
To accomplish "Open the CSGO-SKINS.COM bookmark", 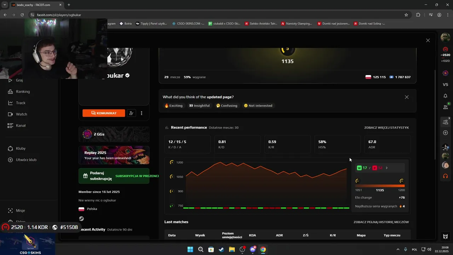I will tap(188, 24).
